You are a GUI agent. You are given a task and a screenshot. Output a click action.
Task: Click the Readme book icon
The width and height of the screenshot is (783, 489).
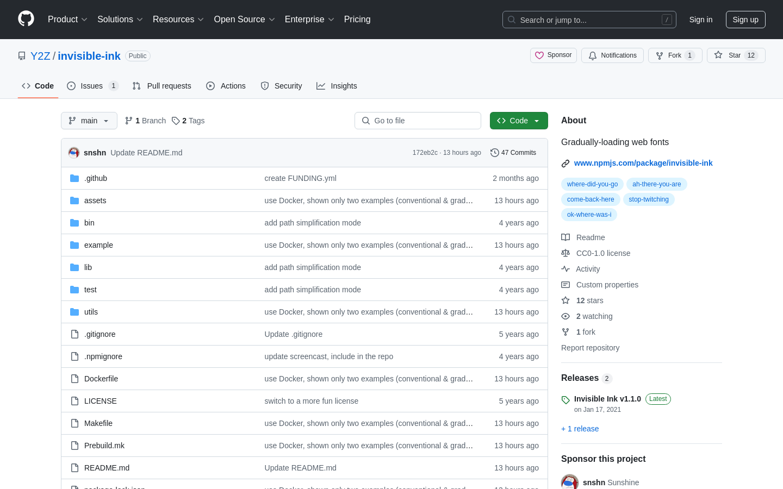coord(565,237)
